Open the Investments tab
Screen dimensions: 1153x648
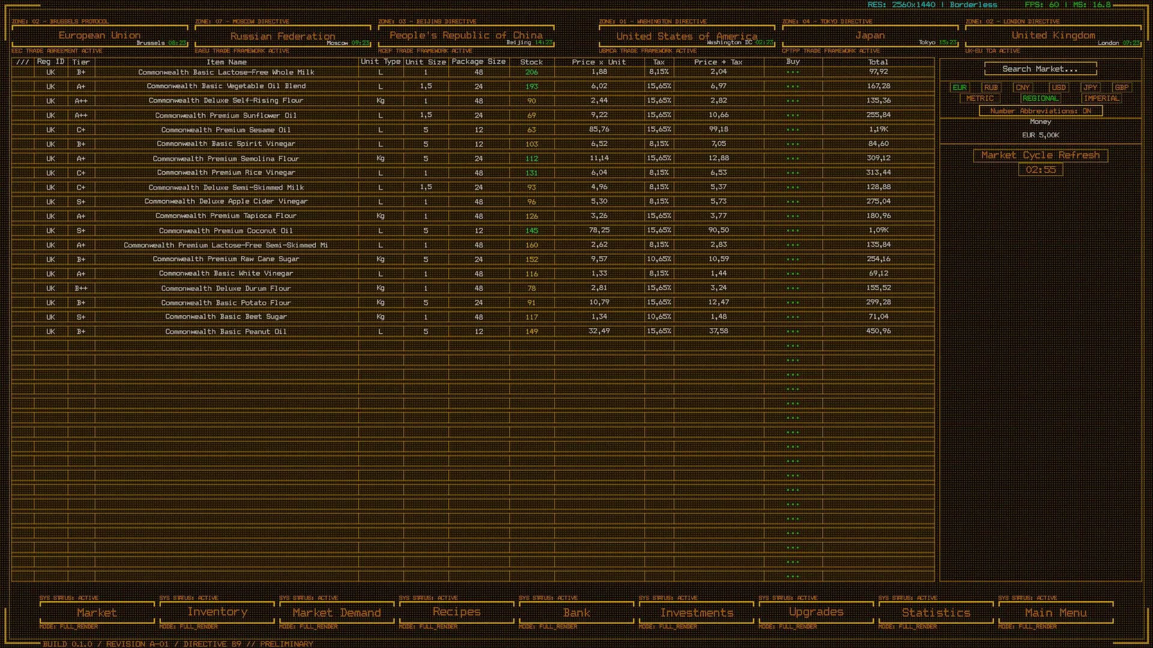click(x=697, y=613)
